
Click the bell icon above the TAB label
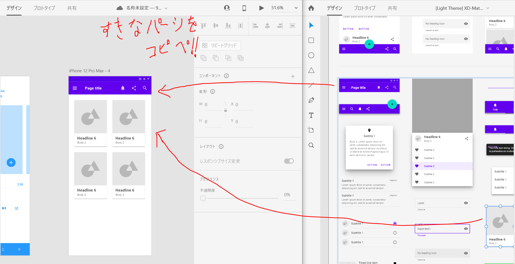click(495, 105)
